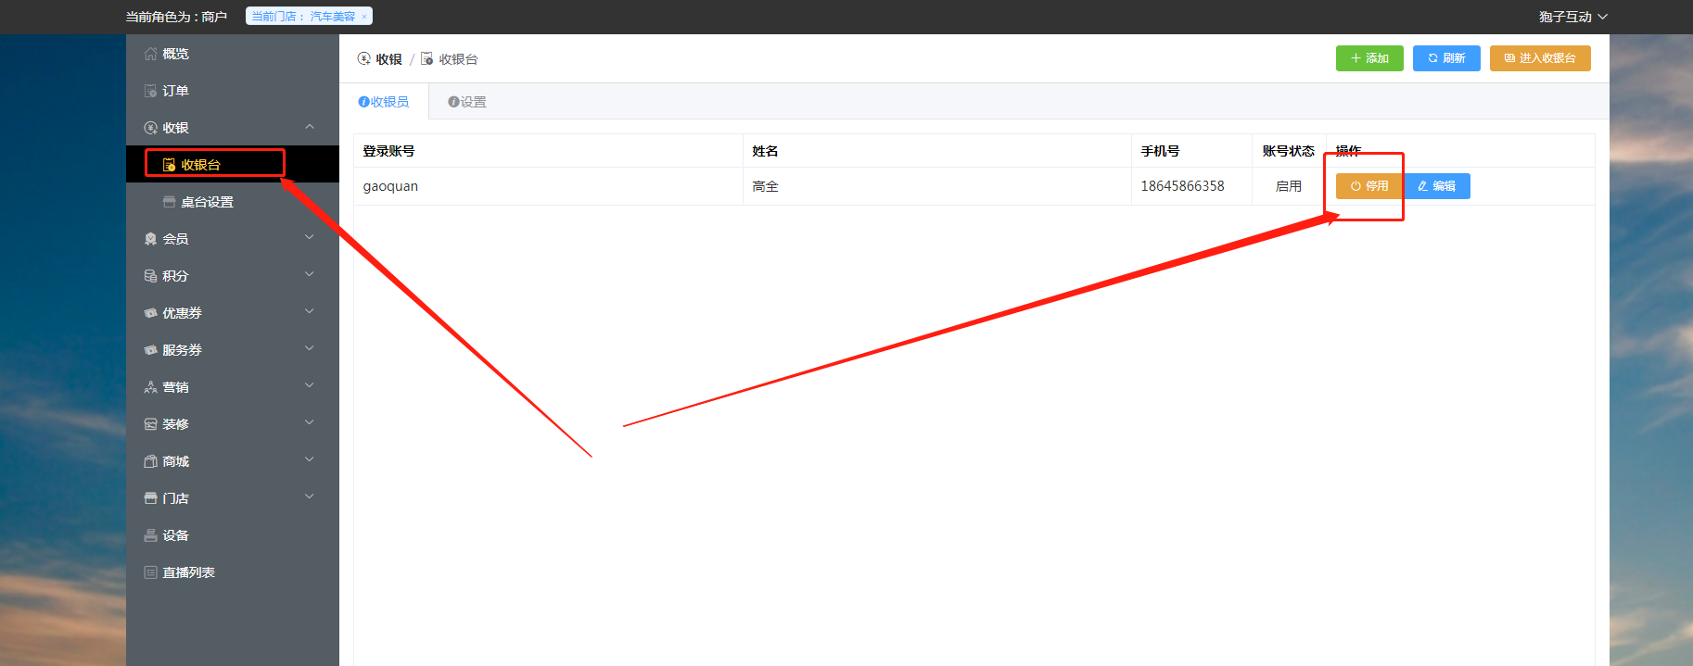This screenshot has height=666, width=1693.
Task: Click the 营销 marketing icon
Action: point(150,387)
